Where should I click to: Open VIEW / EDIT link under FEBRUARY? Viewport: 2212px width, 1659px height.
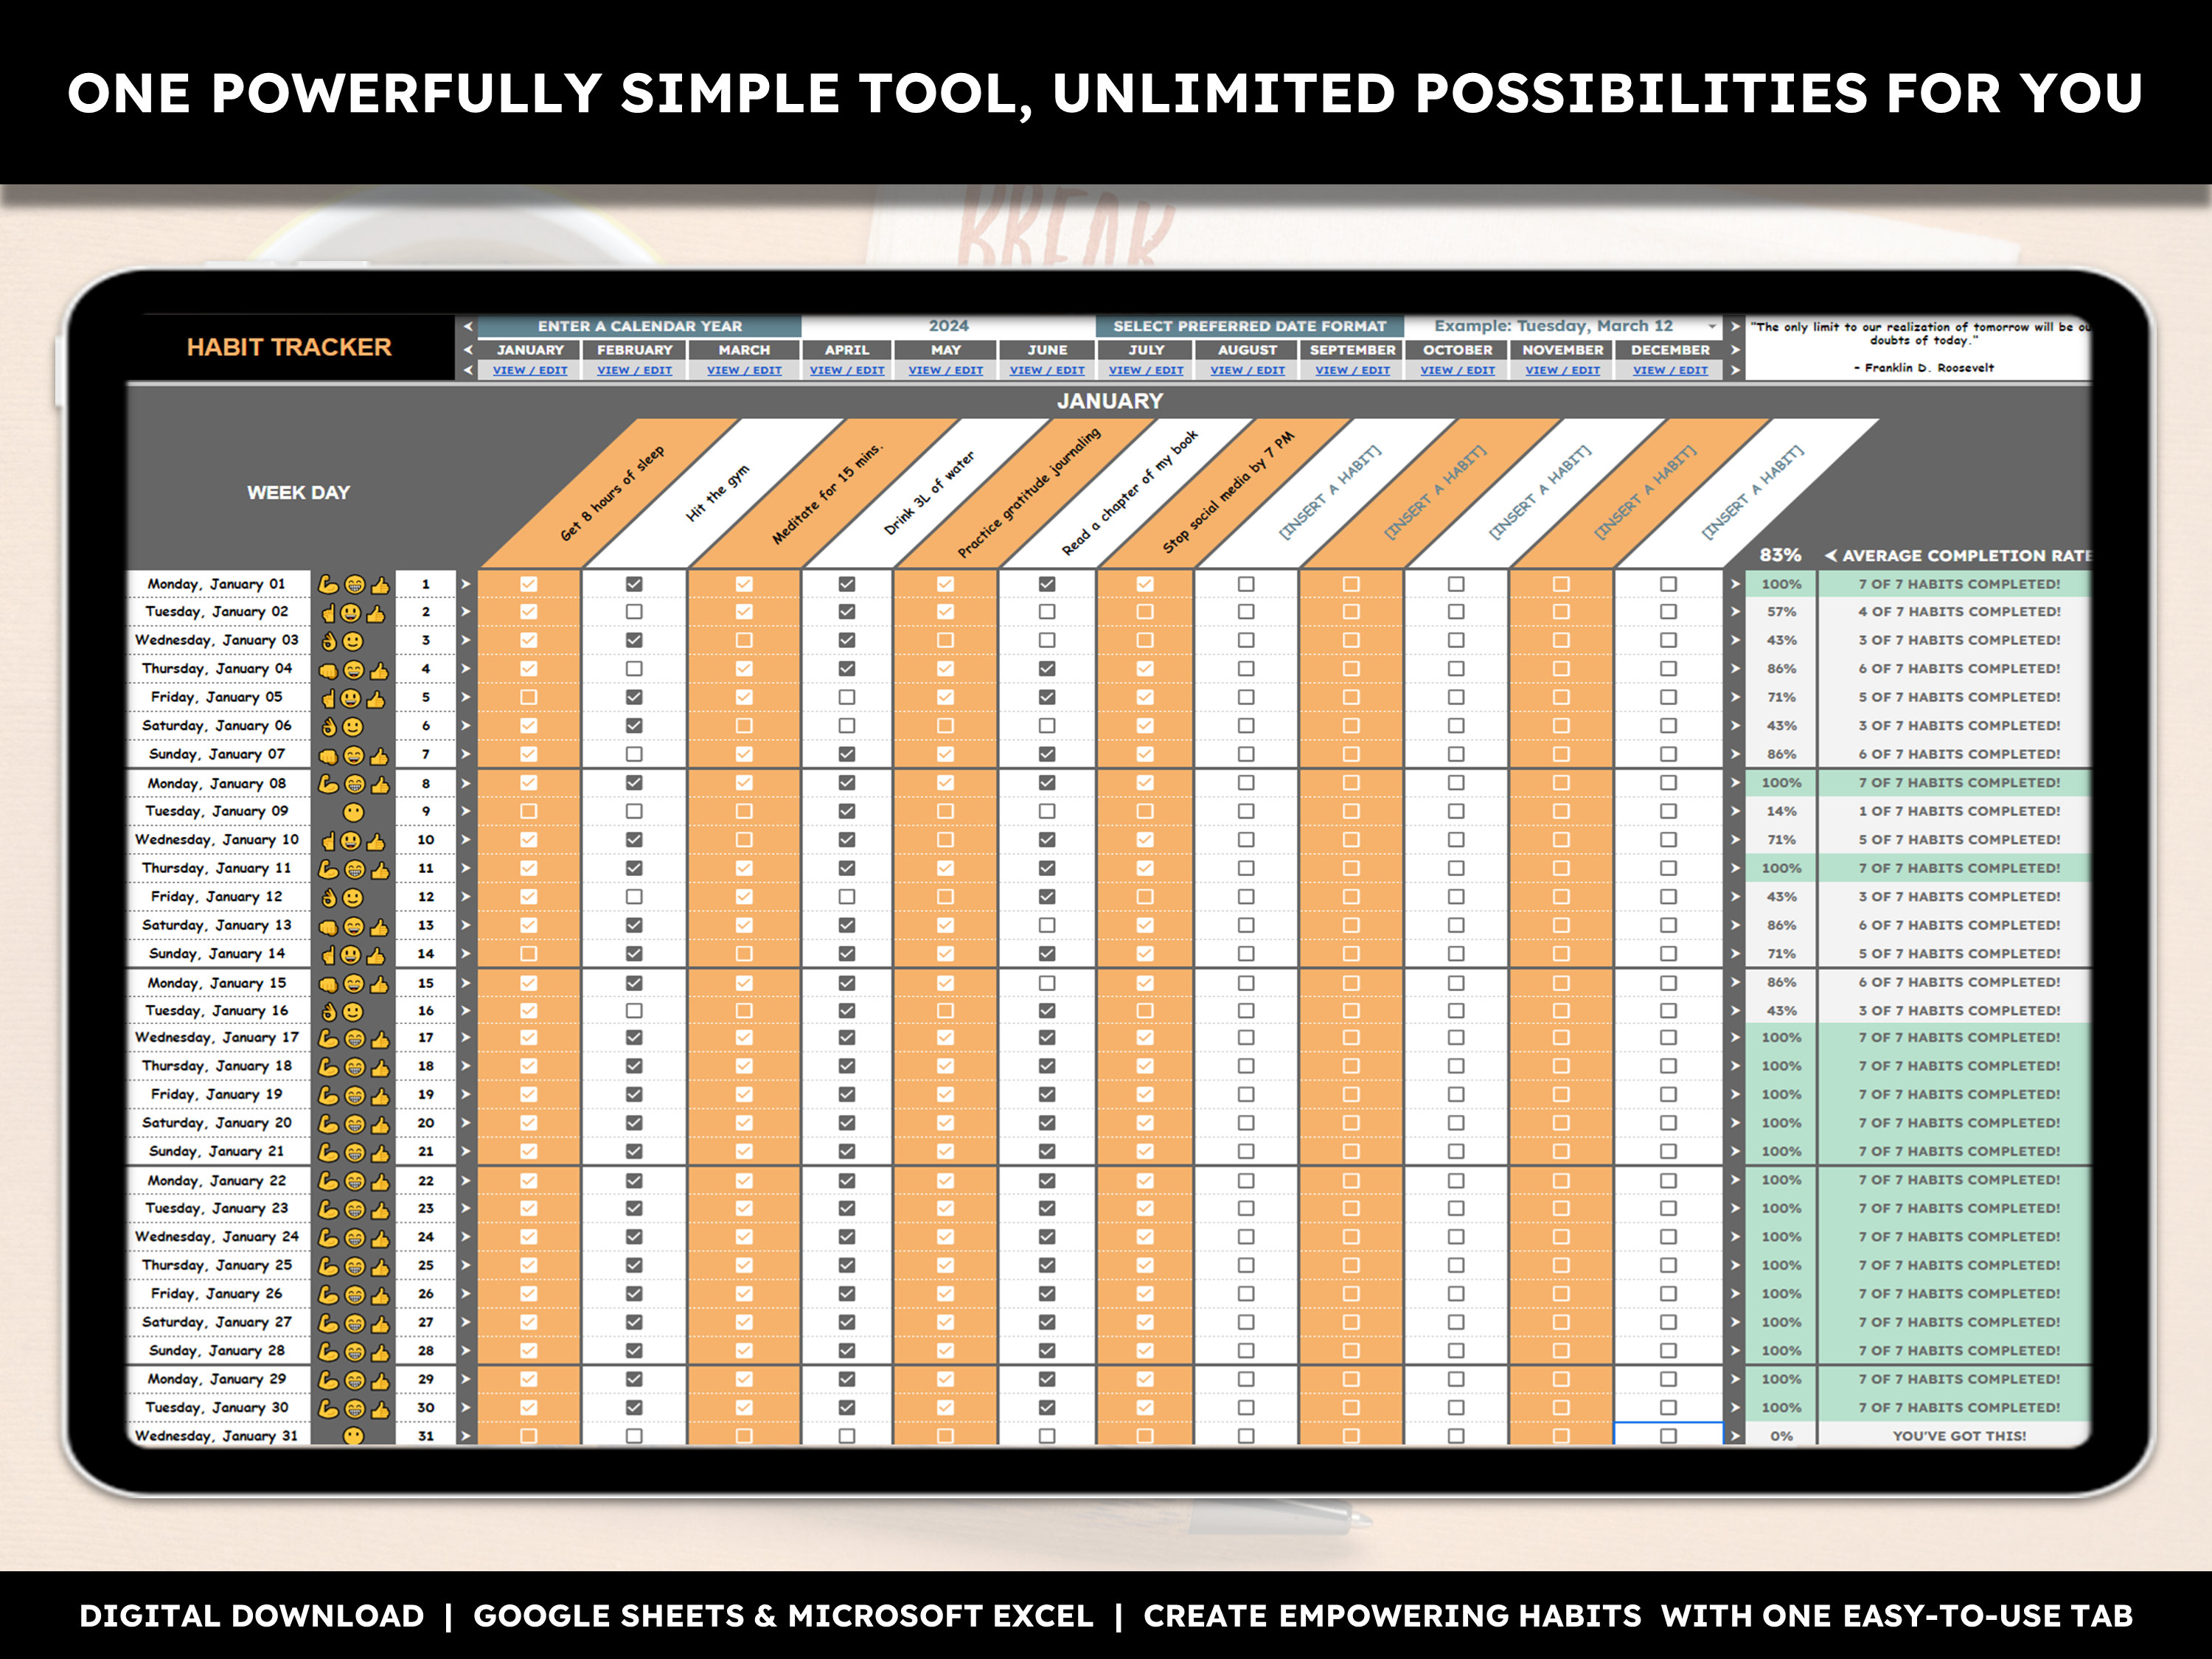click(x=634, y=370)
